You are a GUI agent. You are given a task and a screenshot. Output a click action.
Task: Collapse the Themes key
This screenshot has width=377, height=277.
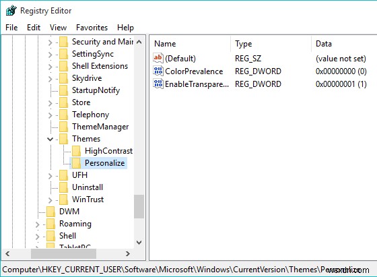click(50, 139)
